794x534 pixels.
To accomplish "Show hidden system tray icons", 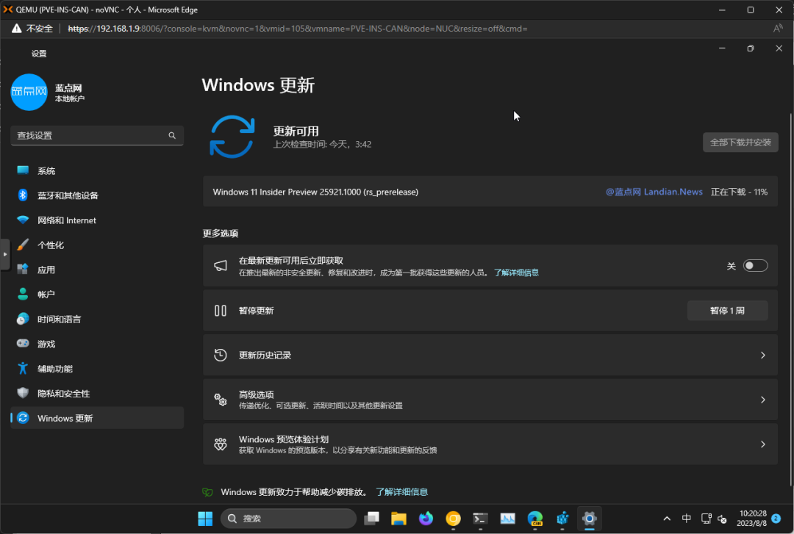I will point(667,519).
